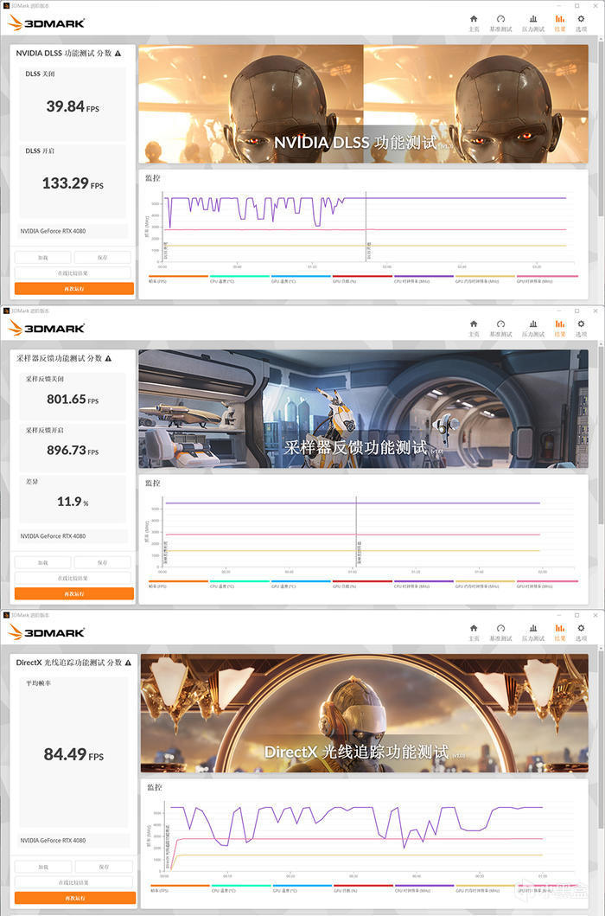The width and height of the screenshot is (605, 916).
Task: Click vertical section marker in 采样器反馈 chart
Action: pyautogui.click(x=357, y=532)
